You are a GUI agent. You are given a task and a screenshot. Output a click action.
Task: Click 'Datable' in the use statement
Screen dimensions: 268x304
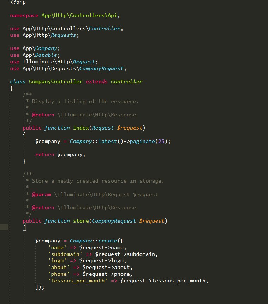tap(46, 55)
